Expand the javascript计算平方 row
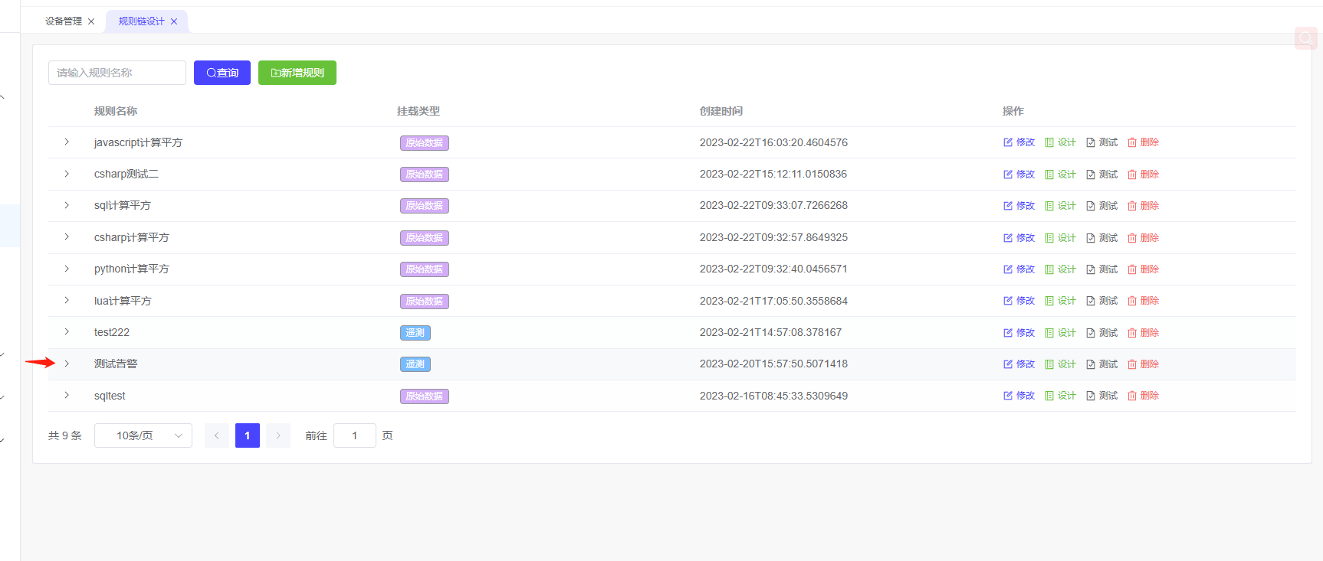Image resolution: width=1323 pixels, height=561 pixels. [x=67, y=142]
